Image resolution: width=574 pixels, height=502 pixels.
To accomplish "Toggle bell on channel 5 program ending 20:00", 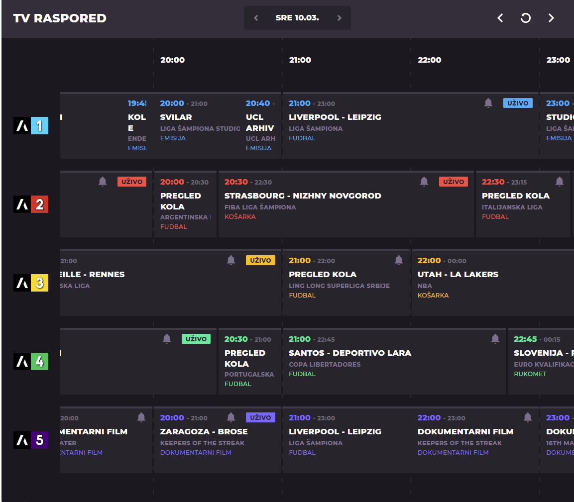I will click(x=141, y=417).
